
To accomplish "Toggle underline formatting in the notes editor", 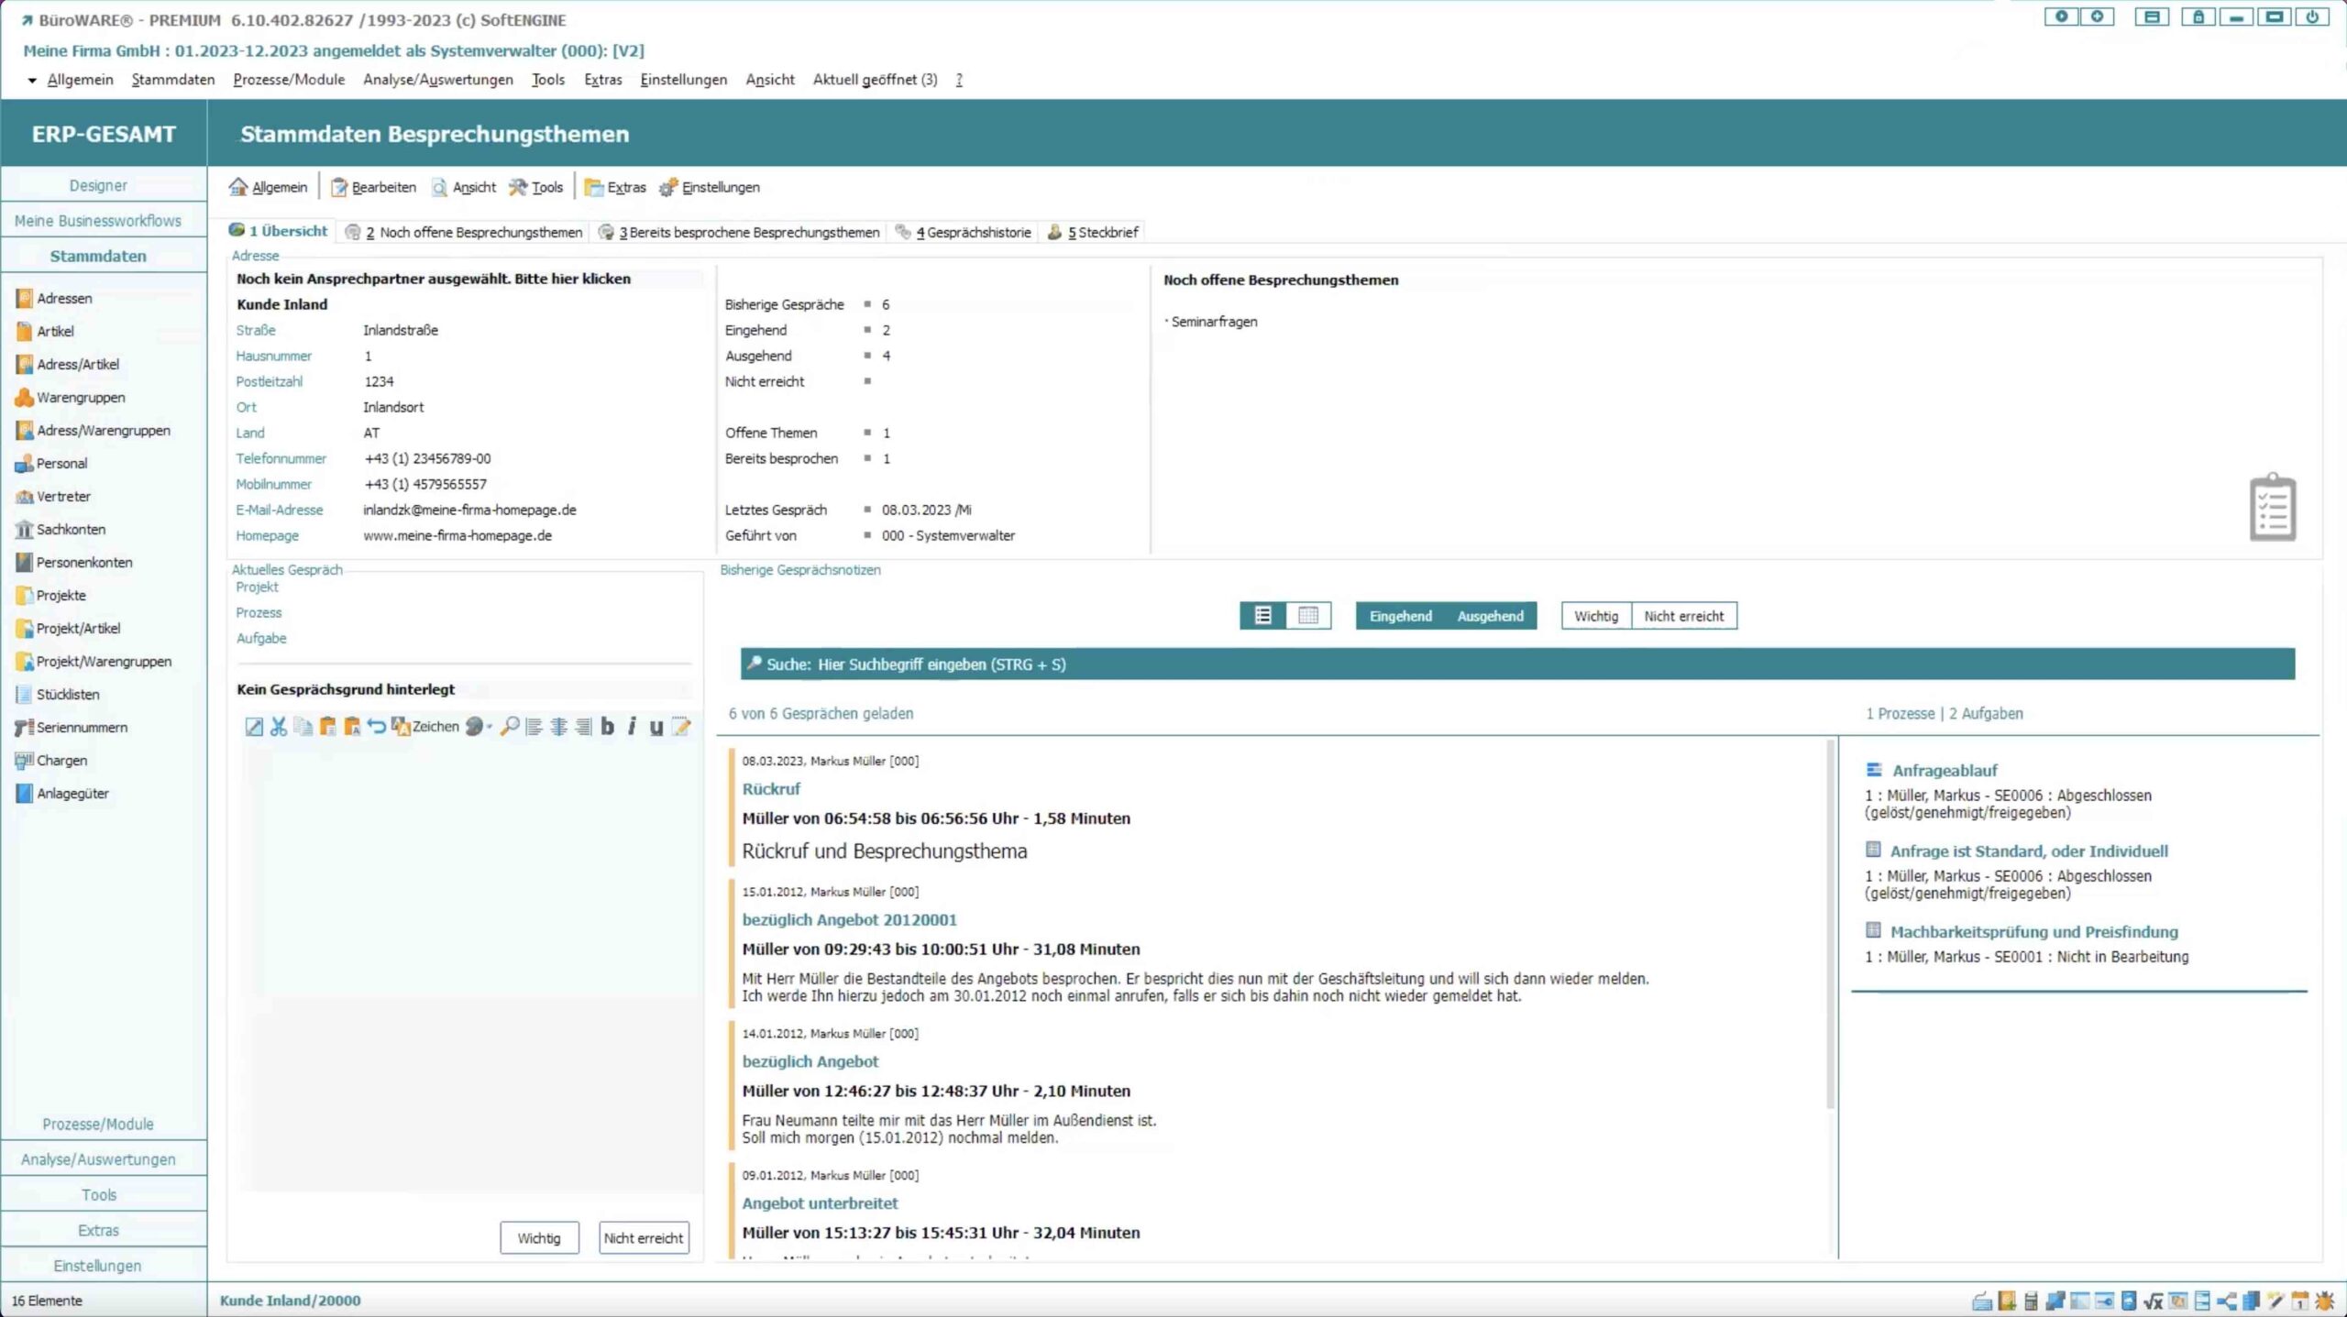I will [x=656, y=727].
